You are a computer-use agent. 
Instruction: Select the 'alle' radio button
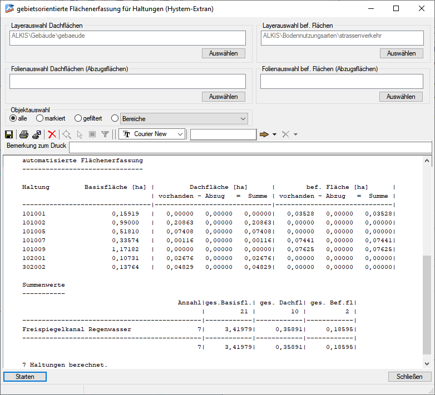(13, 118)
